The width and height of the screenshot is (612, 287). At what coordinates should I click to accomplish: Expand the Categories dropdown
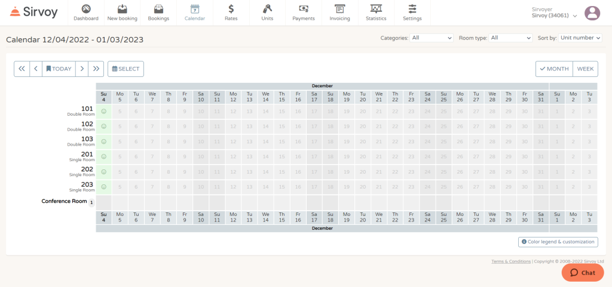pyautogui.click(x=432, y=38)
